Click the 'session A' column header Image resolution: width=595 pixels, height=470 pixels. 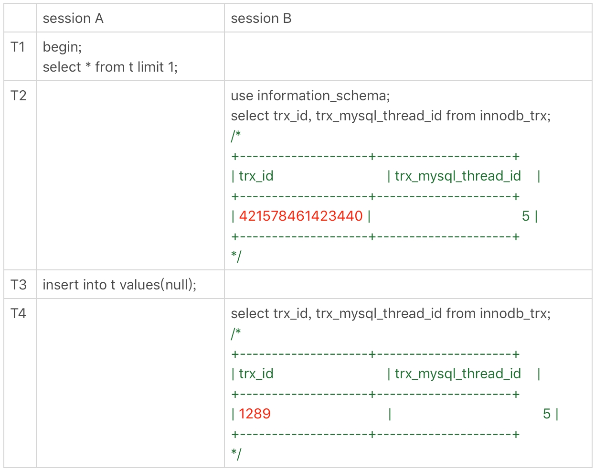[x=73, y=19]
